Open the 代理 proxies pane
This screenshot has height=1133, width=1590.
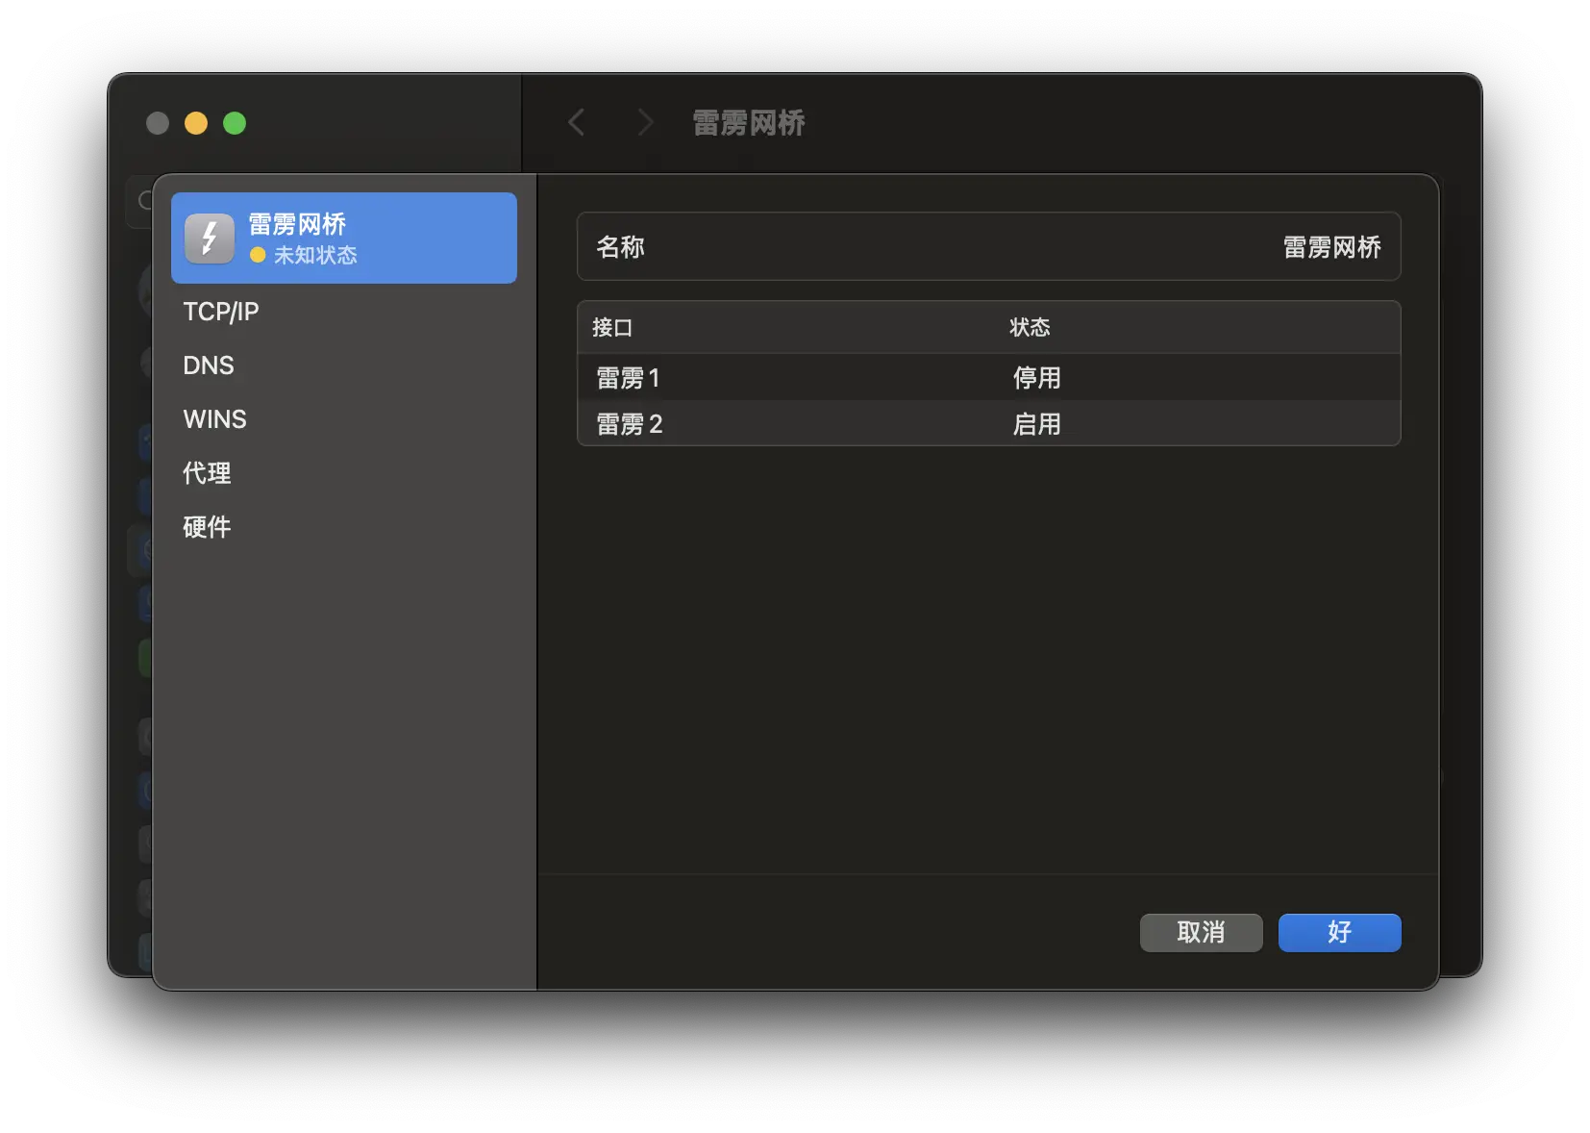(x=206, y=473)
